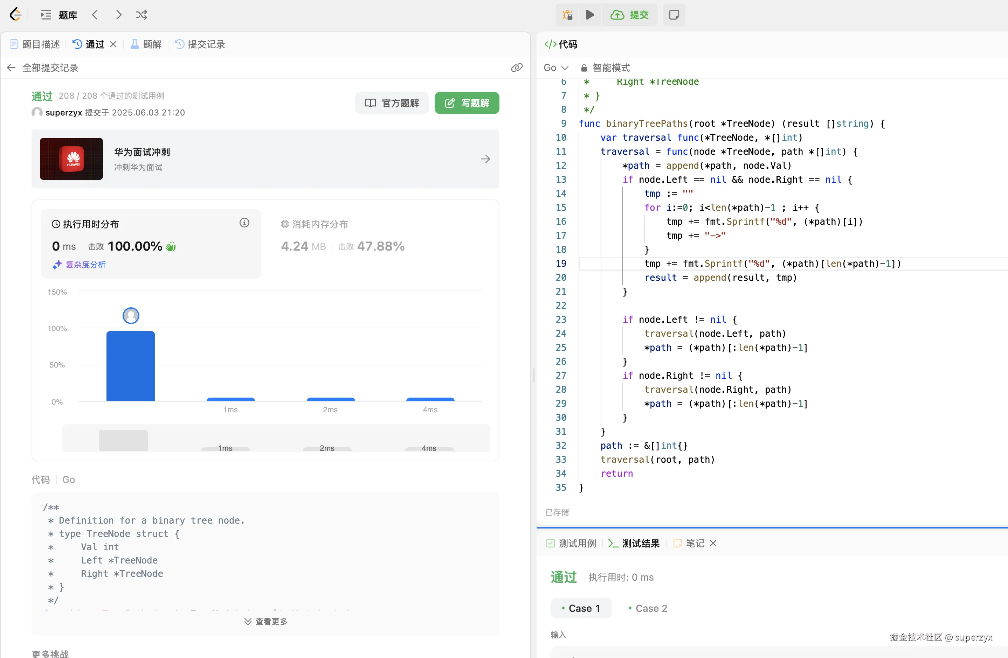Image resolution: width=1008 pixels, height=658 pixels.
Task: Click the green '通过' status in test results
Action: coord(564,577)
